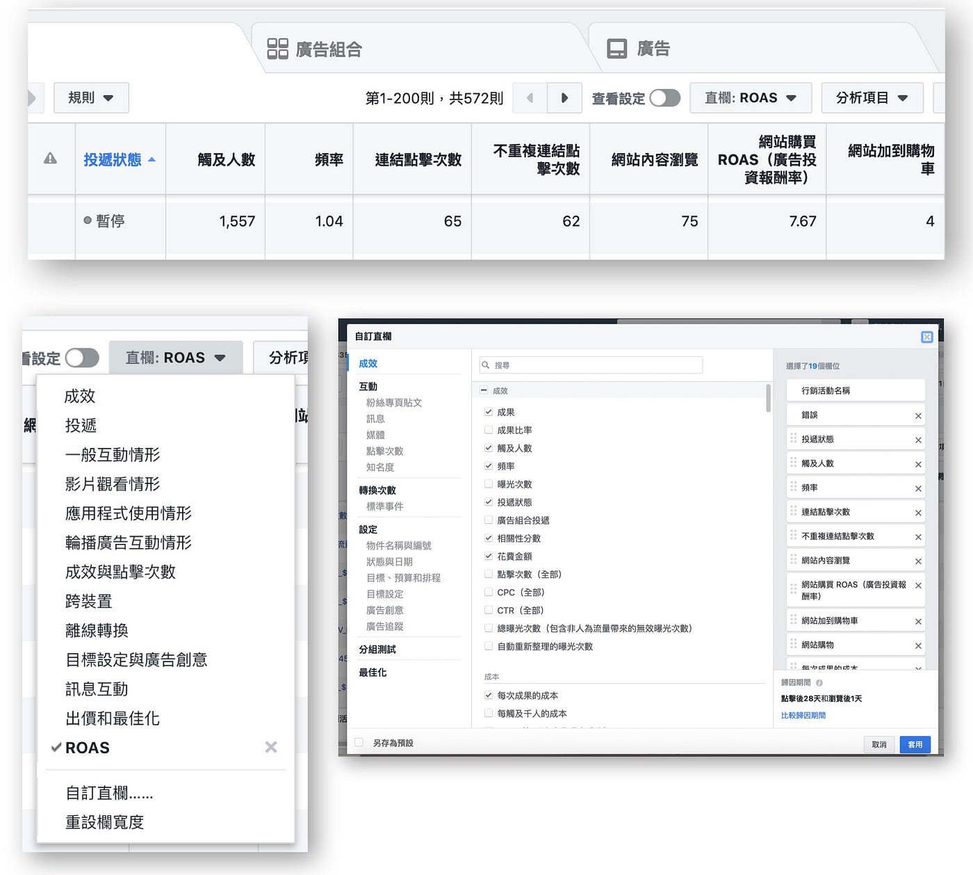The image size is (973, 875).
Task: Remove the saved ROAS preset via its X icon
Action: pyautogui.click(x=271, y=747)
